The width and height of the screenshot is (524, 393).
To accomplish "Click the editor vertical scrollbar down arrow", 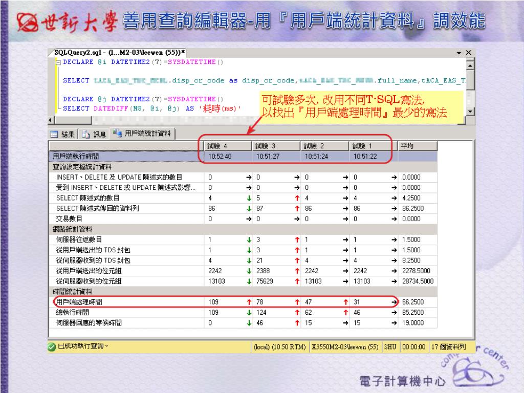I will (470, 111).
